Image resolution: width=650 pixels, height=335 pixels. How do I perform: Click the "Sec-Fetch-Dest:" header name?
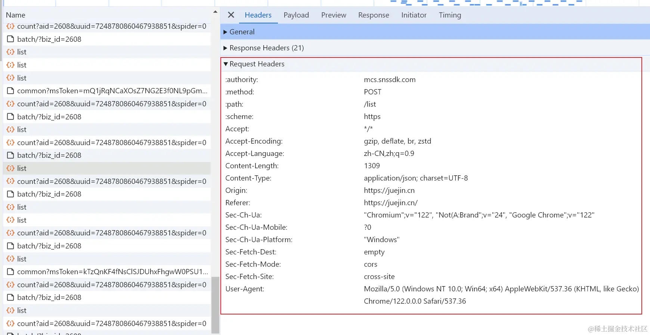(251, 252)
